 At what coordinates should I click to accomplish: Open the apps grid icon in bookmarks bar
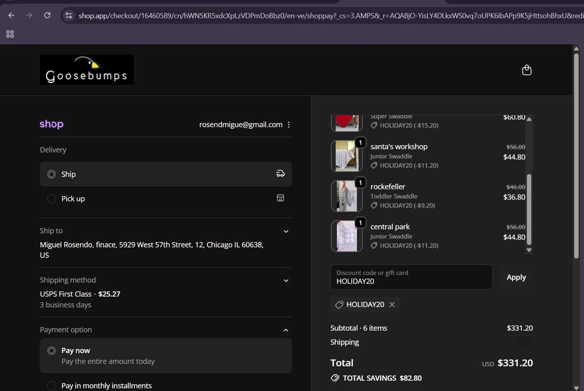click(10, 34)
